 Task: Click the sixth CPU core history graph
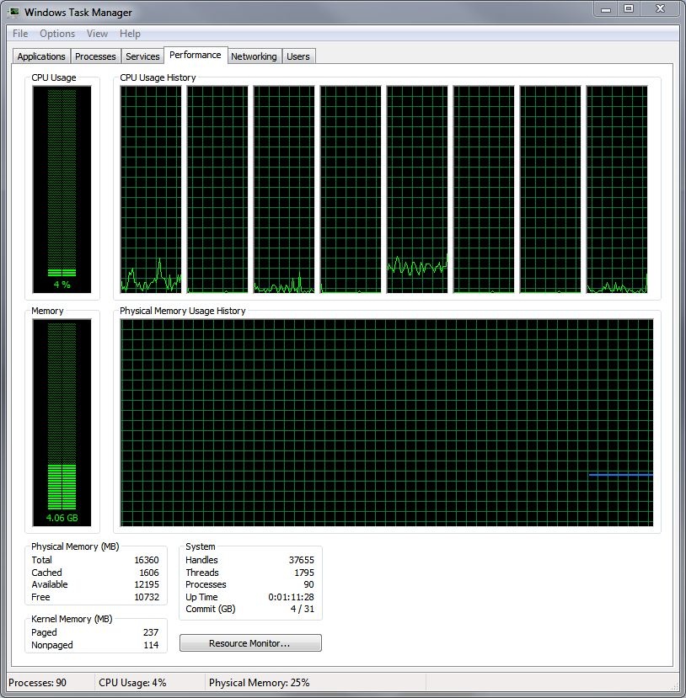pos(484,189)
